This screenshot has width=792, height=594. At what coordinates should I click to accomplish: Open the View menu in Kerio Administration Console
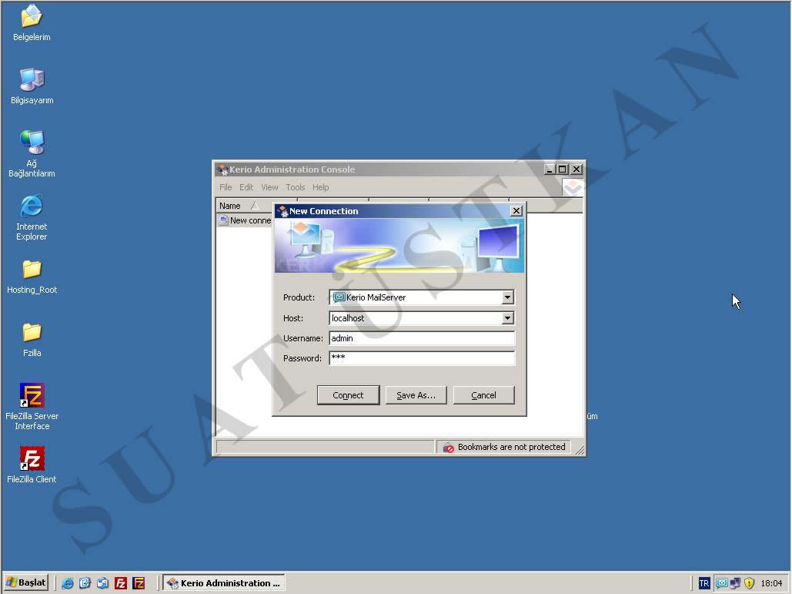[x=269, y=187]
